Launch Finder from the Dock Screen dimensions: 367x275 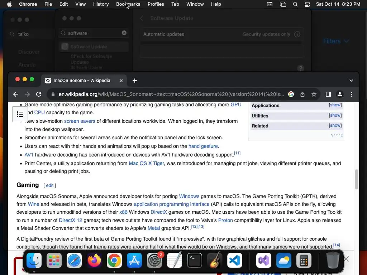(x=34, y=260)
